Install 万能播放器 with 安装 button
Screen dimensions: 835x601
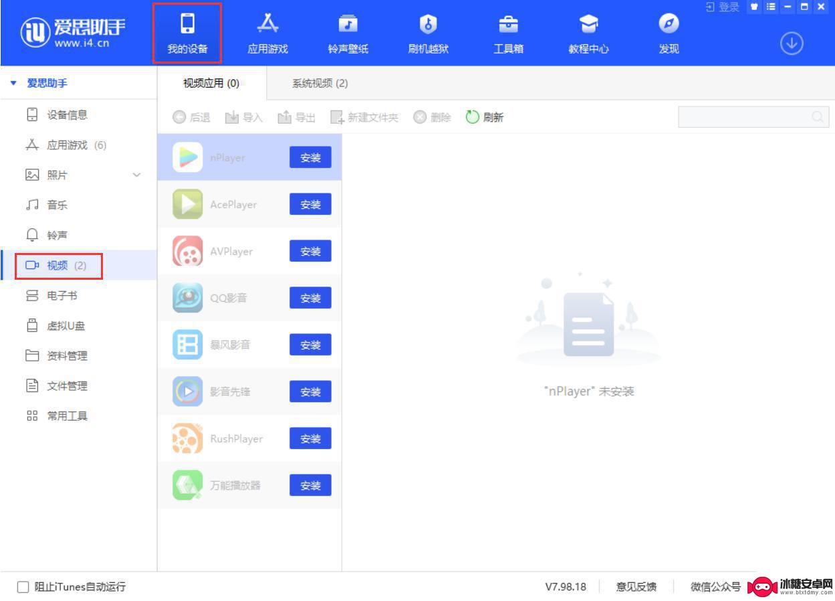310,486
